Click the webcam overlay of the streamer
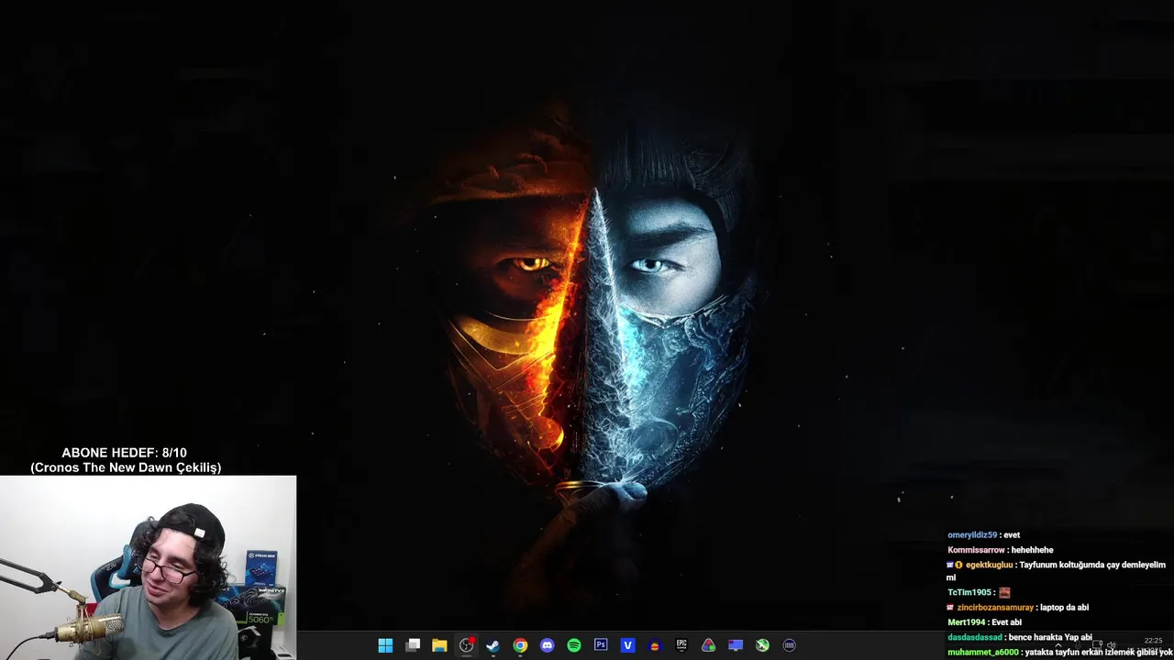This screenshot has width=1174, height=660. 148,567
